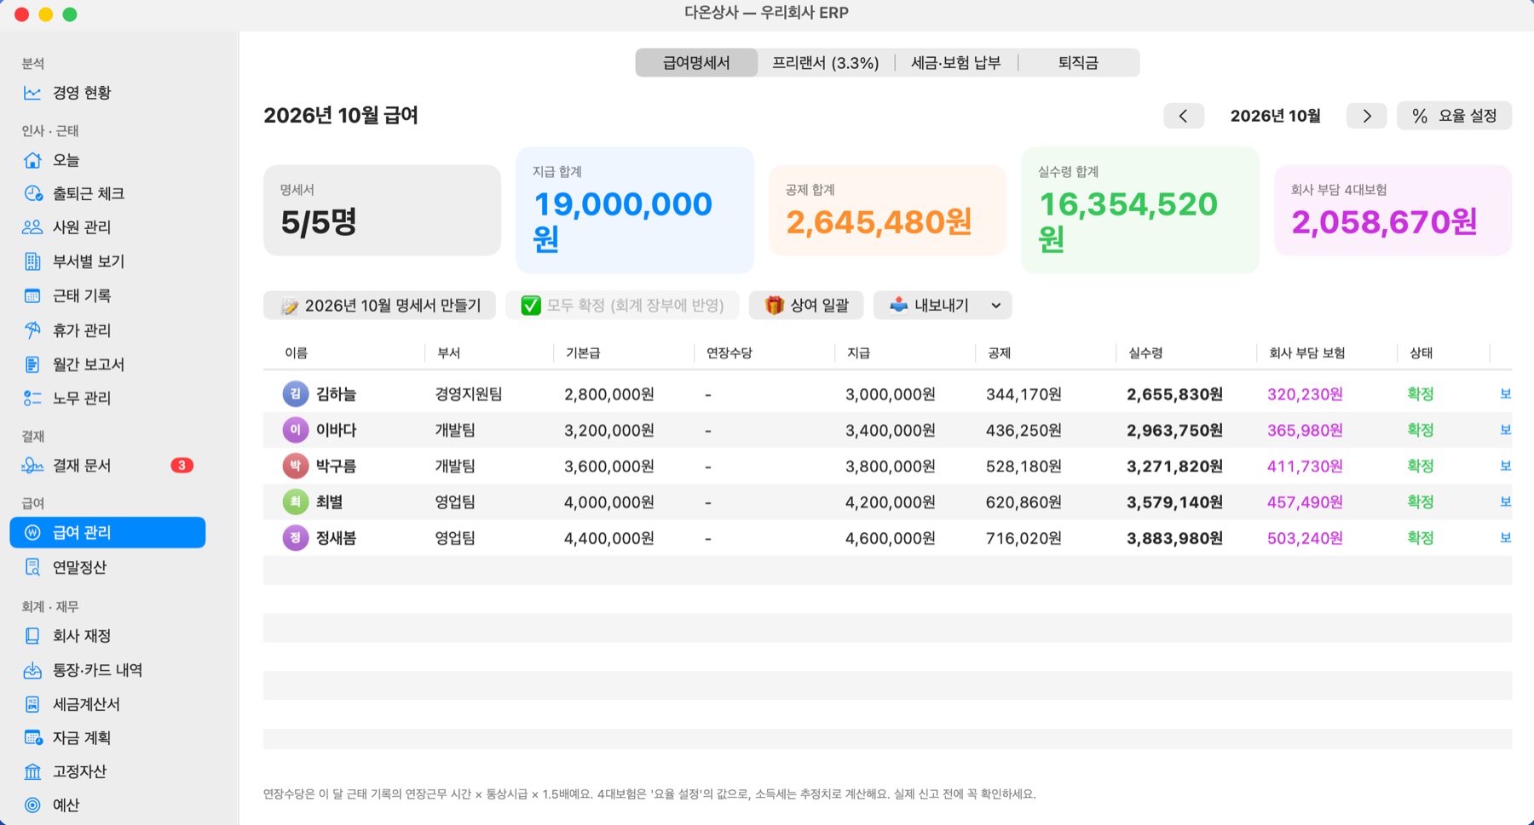Select 회사 재정 book icon
Image resolution: width=1534 pixels, height=825 pixels.
point(32,636)
